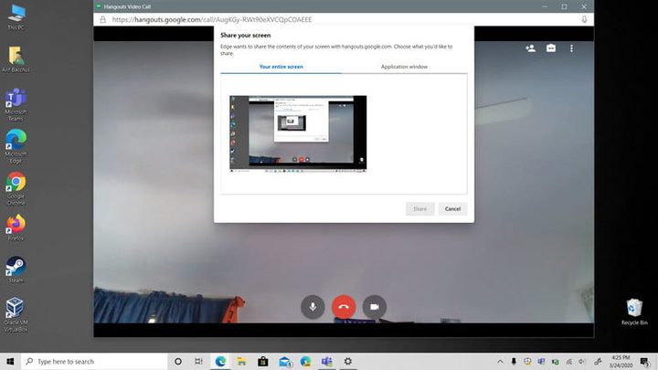Viewport: 658px width, 370px height.
Task: Select the entire screen preview thumbnail
Action: click(x=298, y=133)
